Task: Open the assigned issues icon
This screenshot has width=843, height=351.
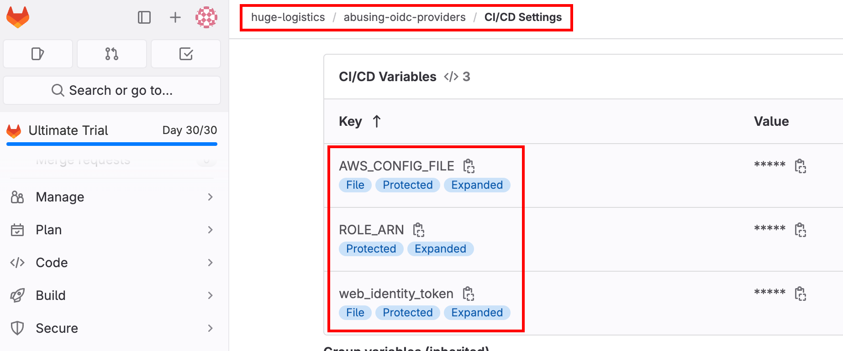Action: 37,53
